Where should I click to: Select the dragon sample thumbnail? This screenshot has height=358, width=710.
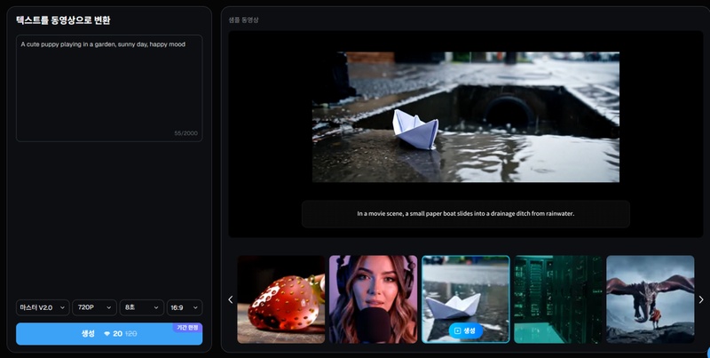click(x=650, y=299)
